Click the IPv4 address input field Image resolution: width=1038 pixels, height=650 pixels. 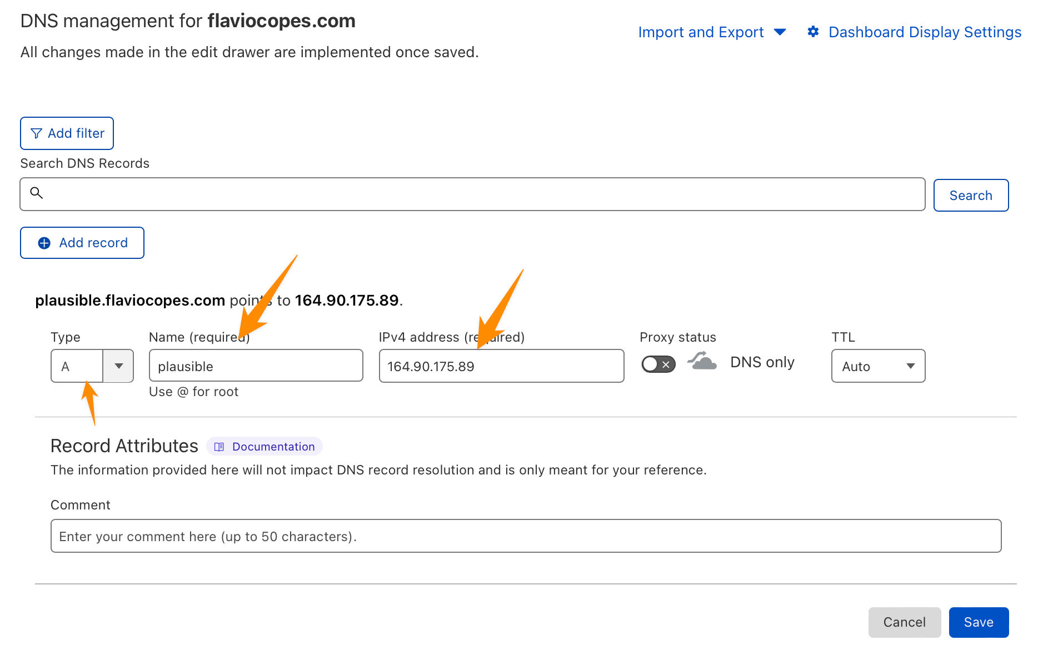point(501,366)
